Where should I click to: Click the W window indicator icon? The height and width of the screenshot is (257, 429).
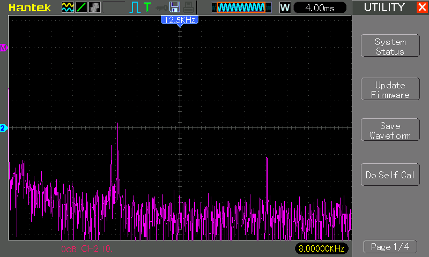[285, 7]
